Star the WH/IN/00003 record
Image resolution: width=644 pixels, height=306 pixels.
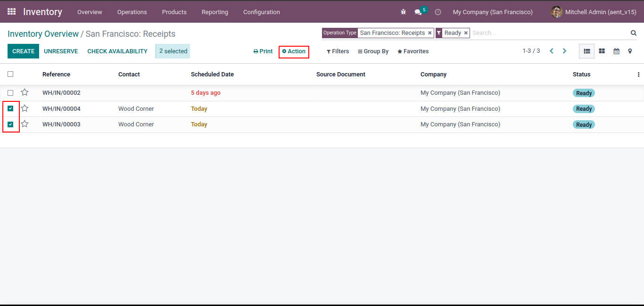[25, 124]
